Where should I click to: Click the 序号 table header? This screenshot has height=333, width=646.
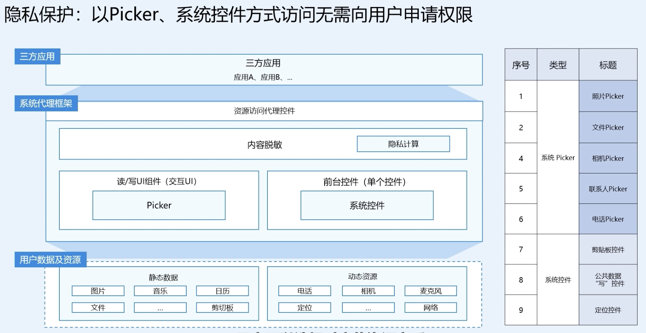[x=521, y=65]
